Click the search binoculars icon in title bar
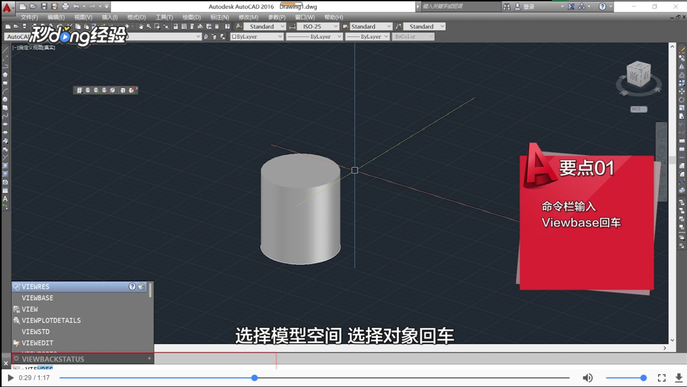Viewport: 687px width, 387px height. tap(507, 6)
